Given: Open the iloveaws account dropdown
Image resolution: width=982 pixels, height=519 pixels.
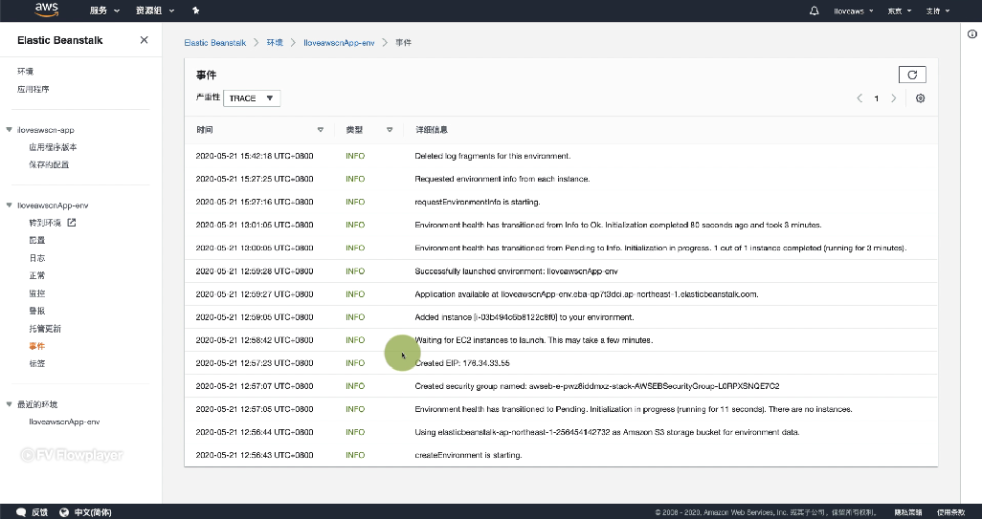Looking at the screenshot, I should click(853, 11).
